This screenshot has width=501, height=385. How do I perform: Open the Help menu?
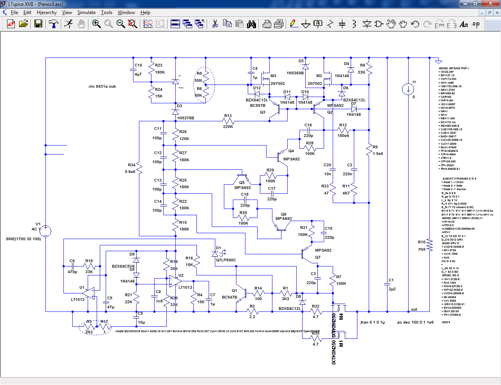pyautogui.click(x=145, y=13)
